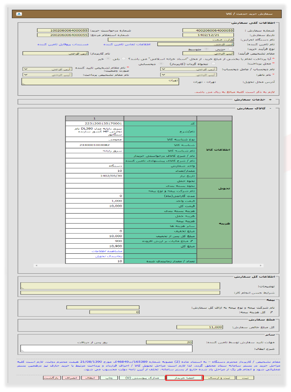
Task: Select the تنخواه گردان (کارپرداز) payment radio button
Action: tap(213, 64)
